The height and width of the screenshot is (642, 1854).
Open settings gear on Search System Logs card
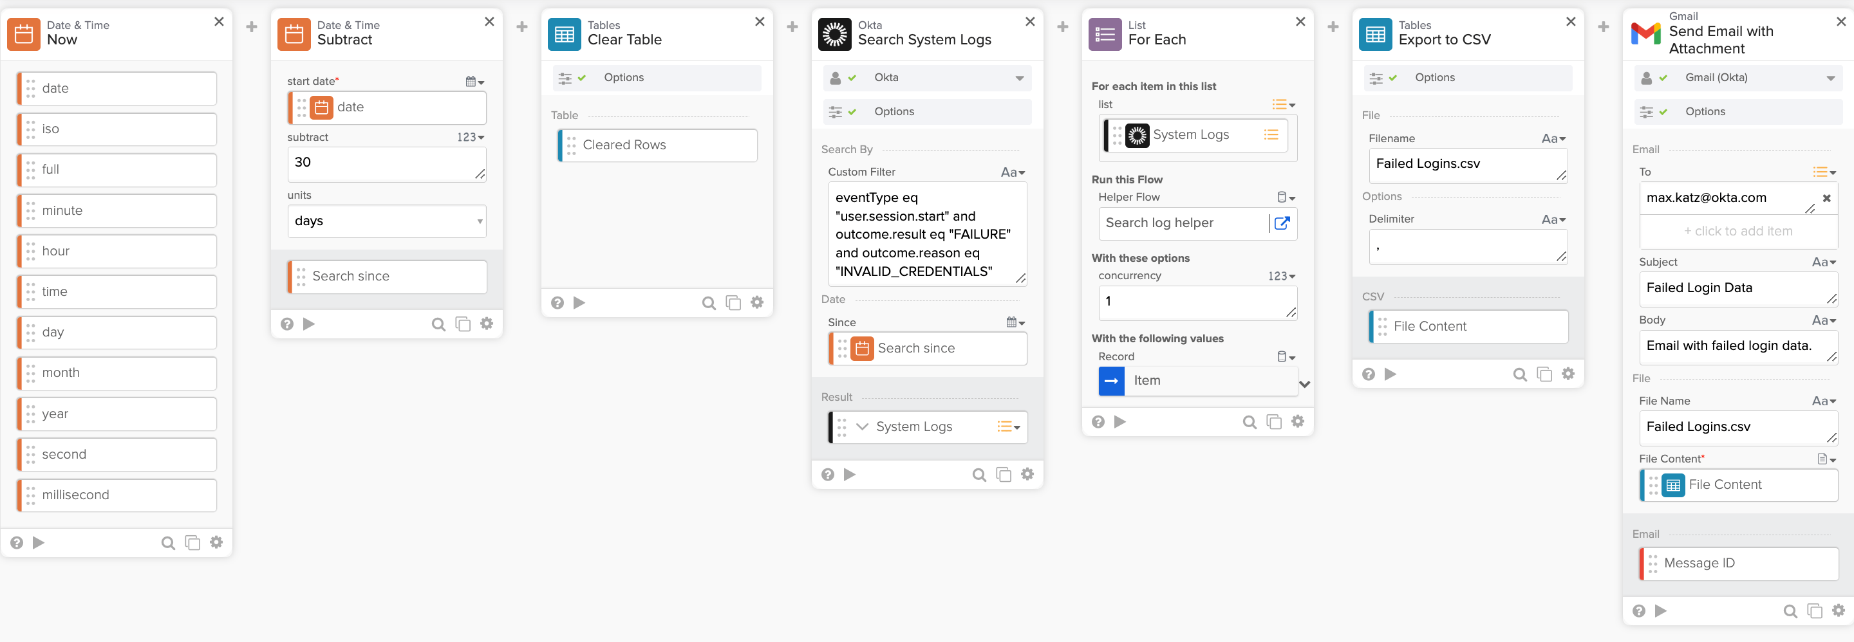(x=1028, y=475)
